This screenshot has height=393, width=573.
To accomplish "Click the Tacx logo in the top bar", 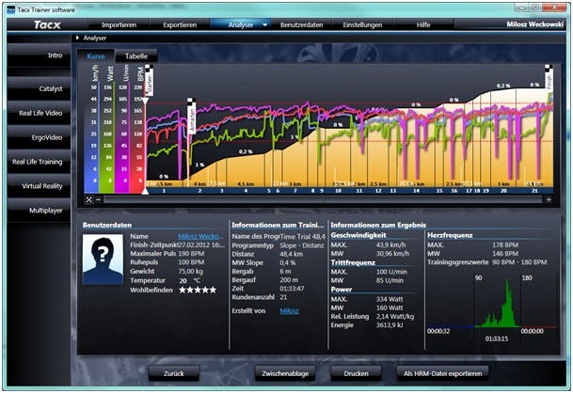I will pyautogui.click(x=47, y=24).
